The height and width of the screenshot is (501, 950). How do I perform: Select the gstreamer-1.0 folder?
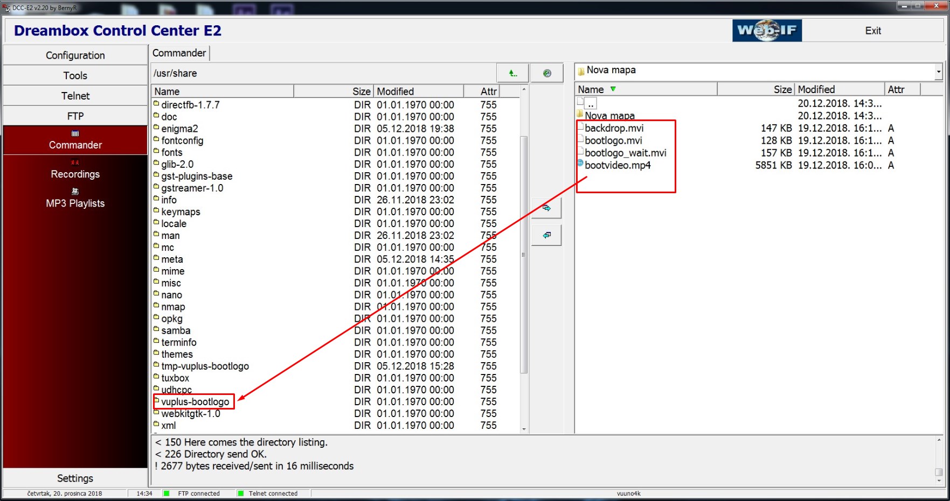click(192, 188)
